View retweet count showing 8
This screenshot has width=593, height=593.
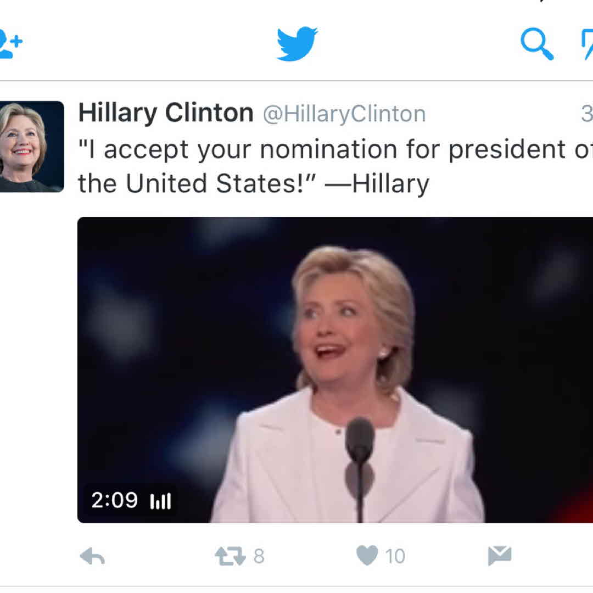259,556
